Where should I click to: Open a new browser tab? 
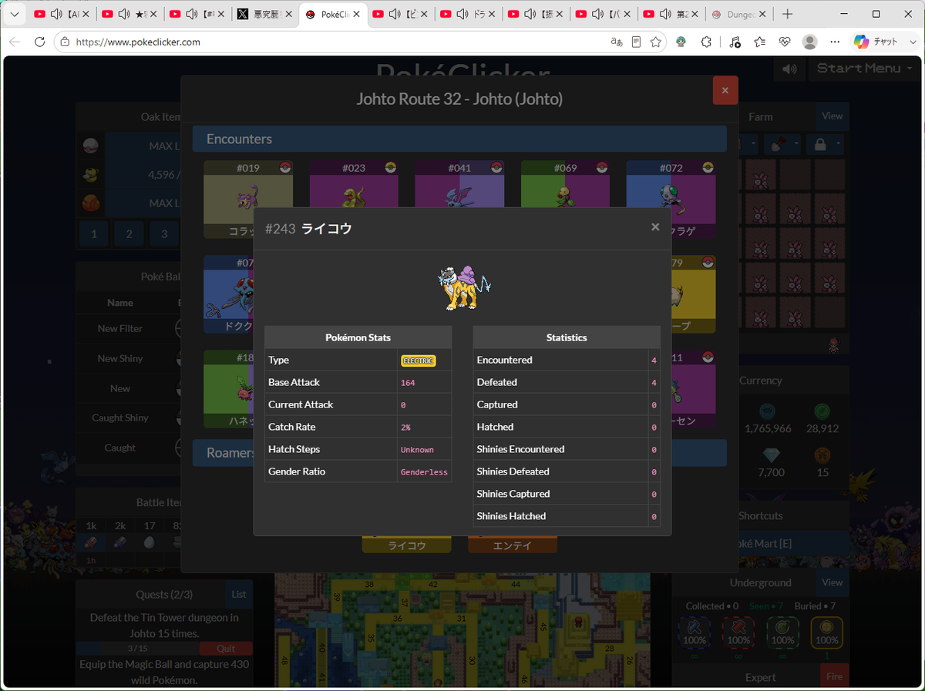787,15
